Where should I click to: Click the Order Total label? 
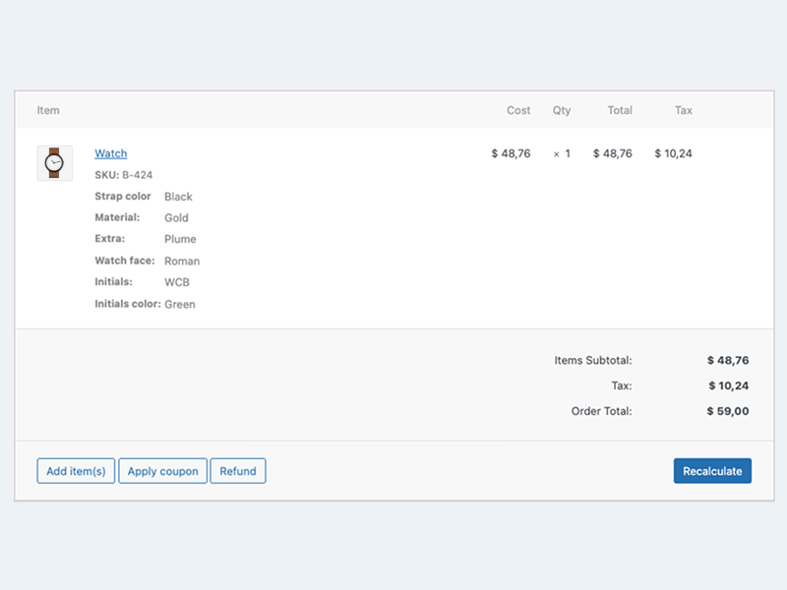click(601, 411)
